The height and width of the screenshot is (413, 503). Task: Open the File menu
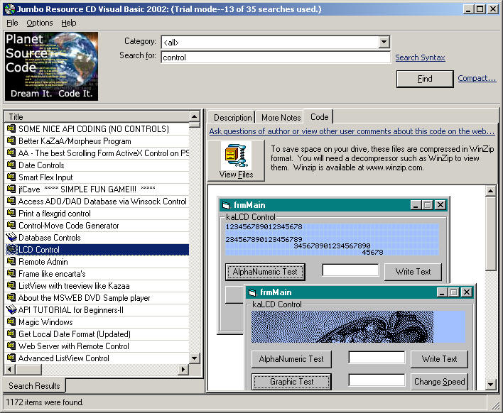click(12, 23)
